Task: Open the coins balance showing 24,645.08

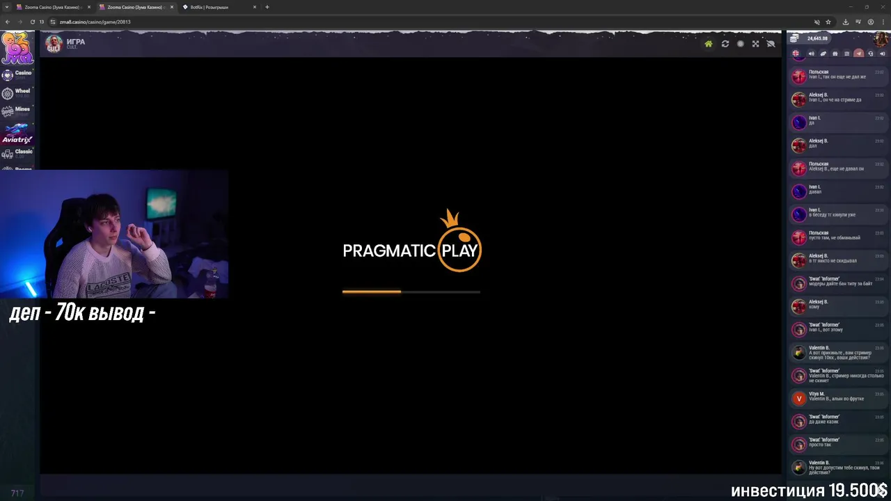Action: click(810, 38)
